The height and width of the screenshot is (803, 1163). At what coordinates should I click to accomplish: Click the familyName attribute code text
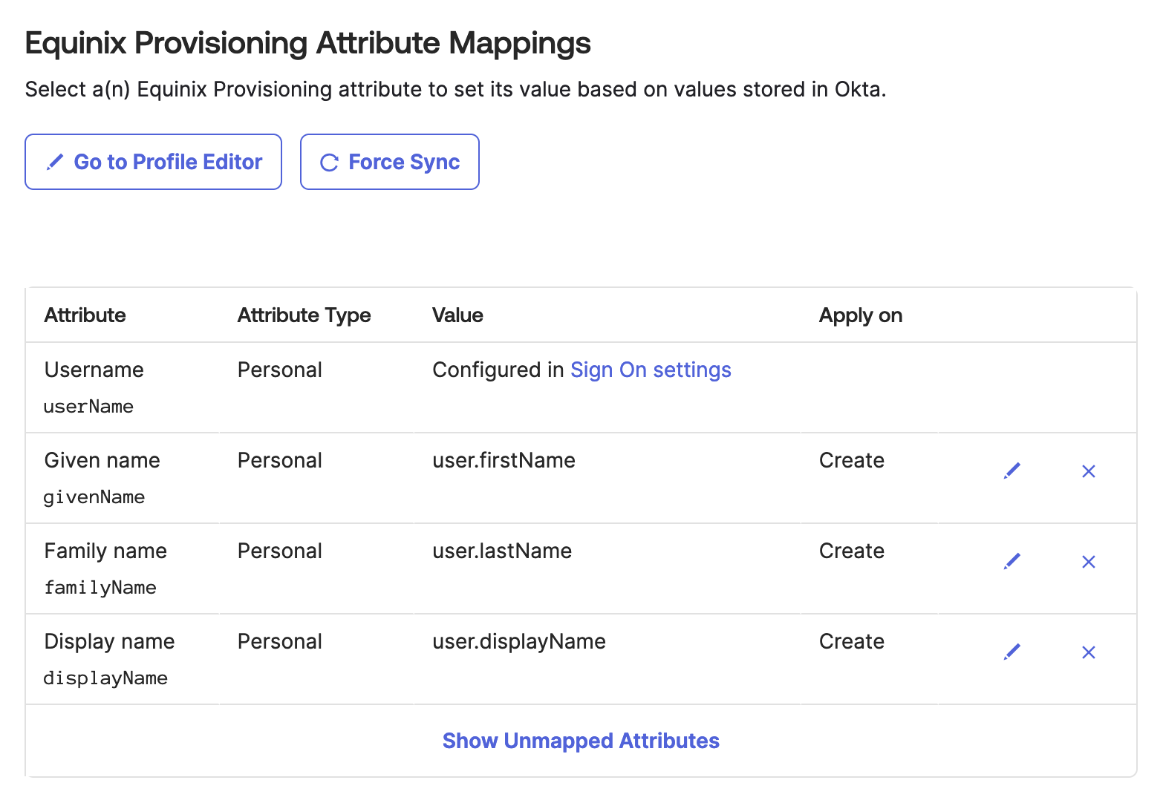coord(100,588)
